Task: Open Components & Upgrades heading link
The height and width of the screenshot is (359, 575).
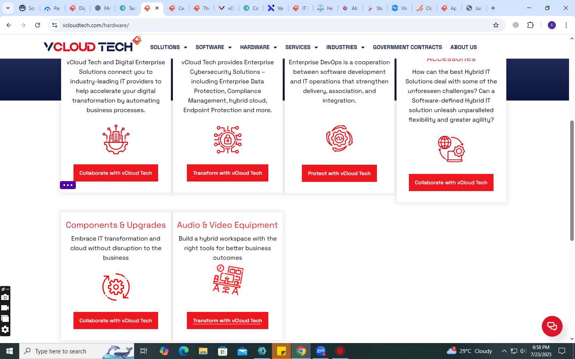Action: coord(116,225)
